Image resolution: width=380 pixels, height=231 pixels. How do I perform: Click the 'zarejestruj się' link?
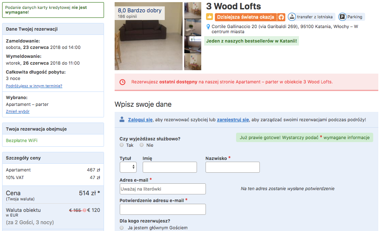(233, 120)
